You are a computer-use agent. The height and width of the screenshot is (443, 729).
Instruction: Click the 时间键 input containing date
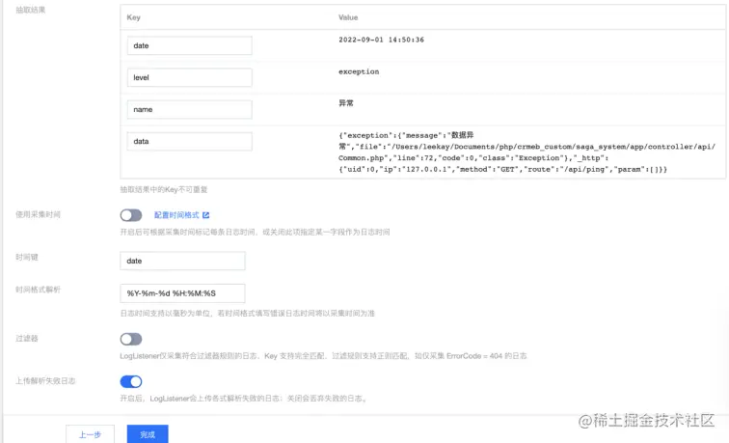182,261
